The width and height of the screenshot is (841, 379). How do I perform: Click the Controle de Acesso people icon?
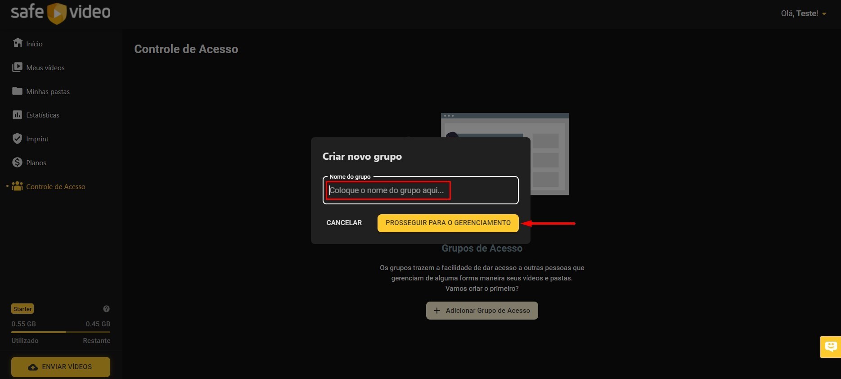pyautogui.click(x=18, y=186)
